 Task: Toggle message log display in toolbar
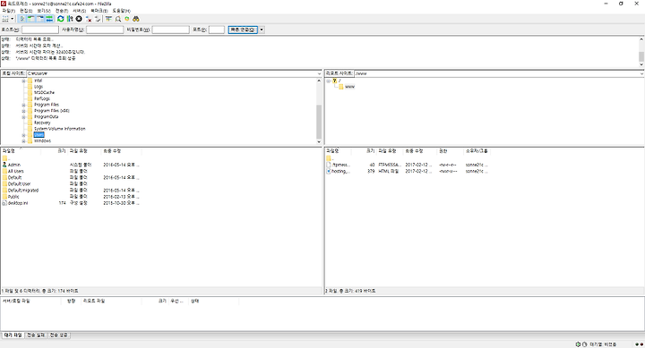point(22,19)
